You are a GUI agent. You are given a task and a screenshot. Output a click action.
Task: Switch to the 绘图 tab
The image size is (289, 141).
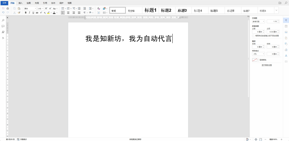(29, 3)
